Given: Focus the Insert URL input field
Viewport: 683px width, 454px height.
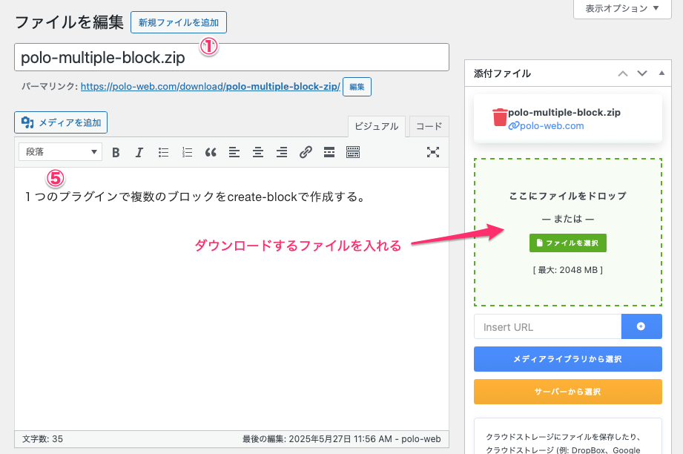Looking at the screenshot, I should tap(547, 326).
